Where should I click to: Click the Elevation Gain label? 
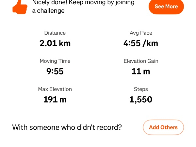[x=141, y=61]
